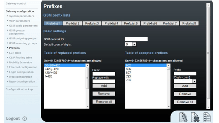Open LCR table page

coord(15,53)
